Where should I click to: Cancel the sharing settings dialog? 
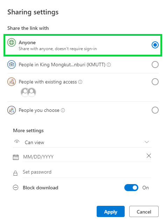click(144, 211)
